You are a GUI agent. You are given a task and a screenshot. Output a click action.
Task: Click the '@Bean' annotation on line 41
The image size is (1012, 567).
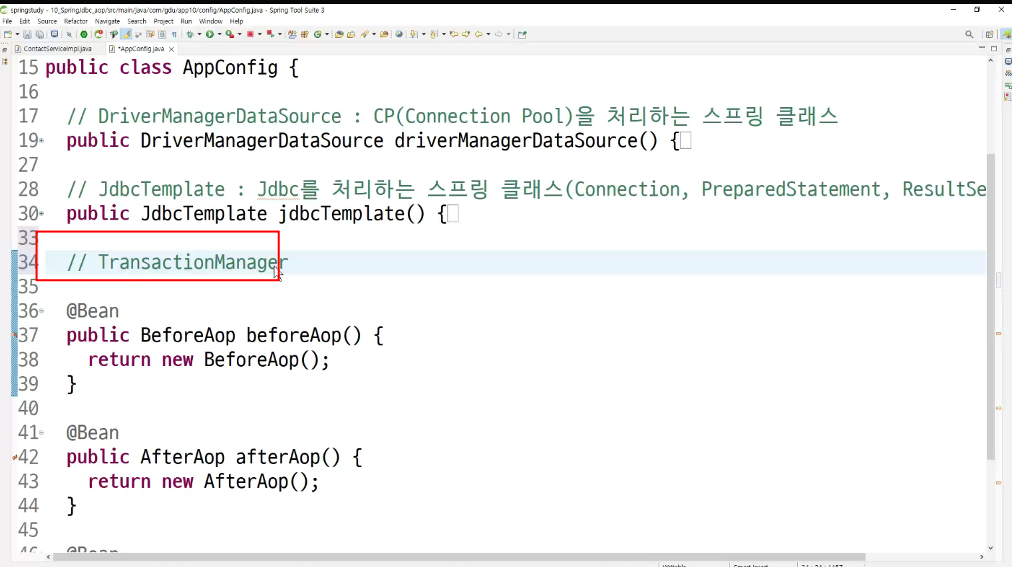click(92, 433)
